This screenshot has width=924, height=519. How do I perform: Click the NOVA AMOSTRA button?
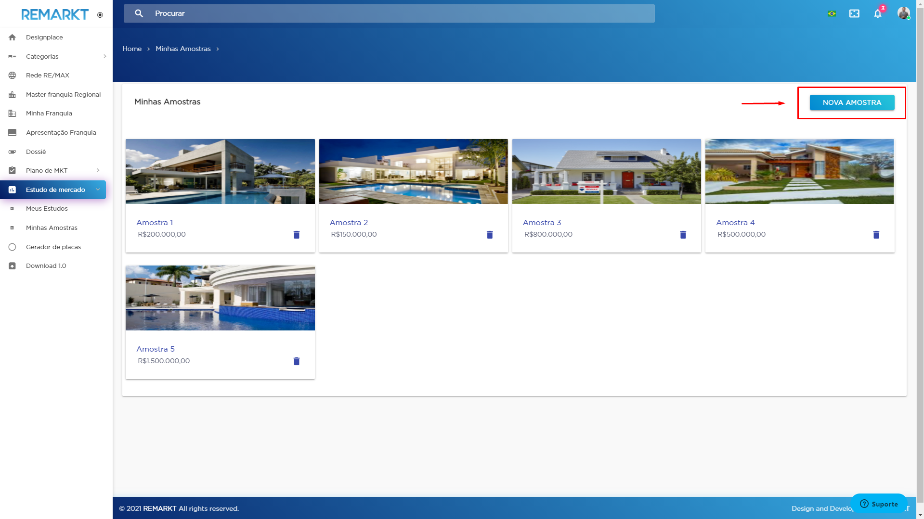(852, 102)
